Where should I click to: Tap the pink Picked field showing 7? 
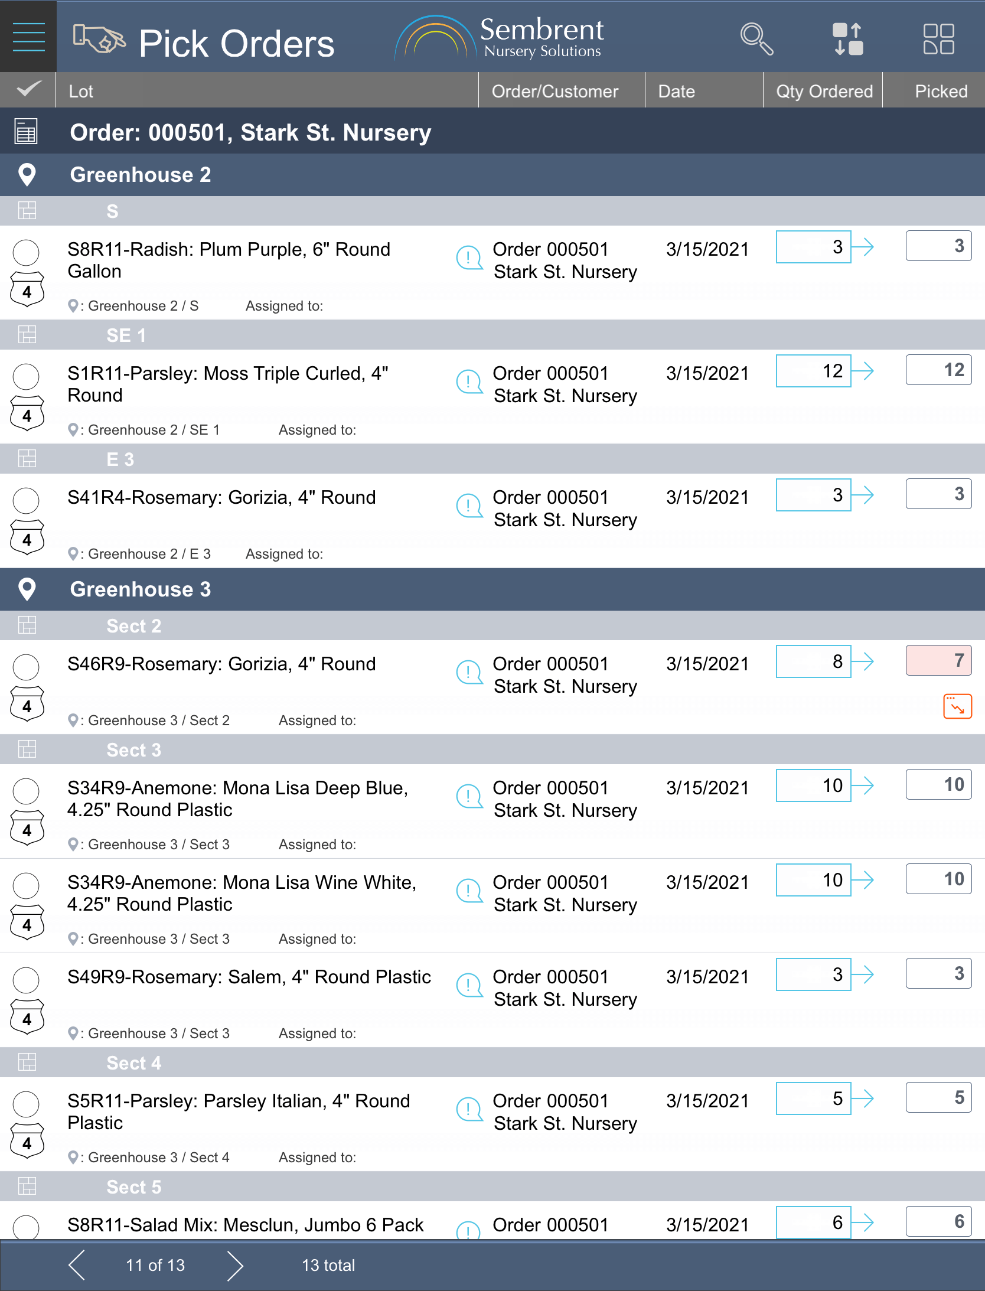[x=938, y=660]
